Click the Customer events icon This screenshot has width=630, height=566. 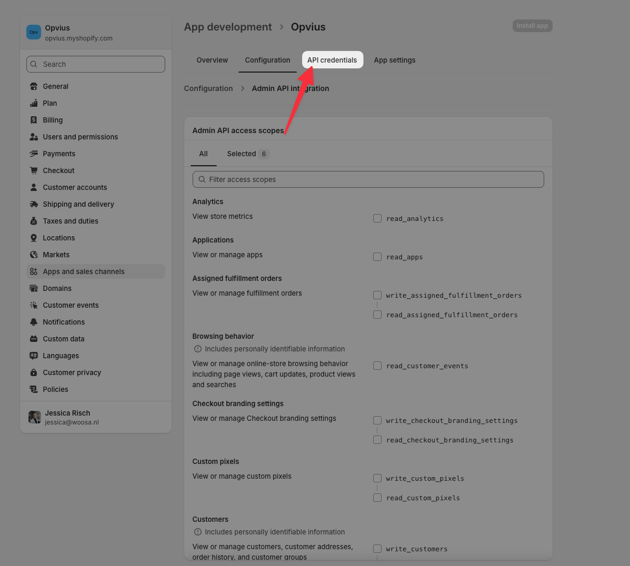point(34,306)
